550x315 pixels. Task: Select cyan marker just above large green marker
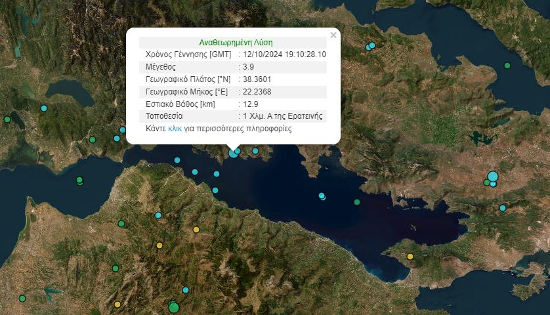tap(186, 290)
